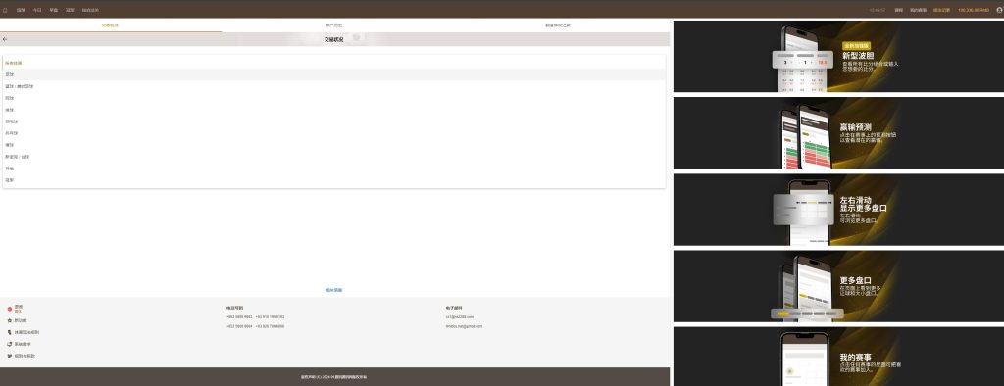Switch to the middle account history tab
This screenshot has width=1004, height=386.
tap(333, 24)
